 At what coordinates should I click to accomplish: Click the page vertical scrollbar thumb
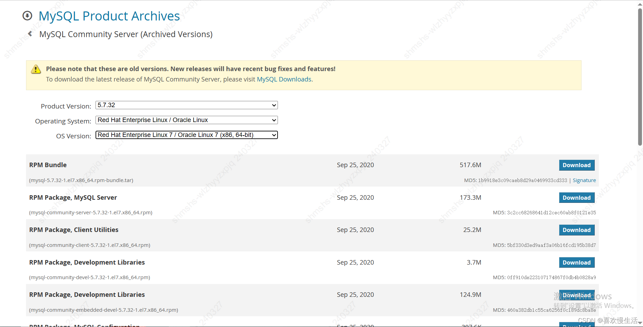(x=640, y=76)
